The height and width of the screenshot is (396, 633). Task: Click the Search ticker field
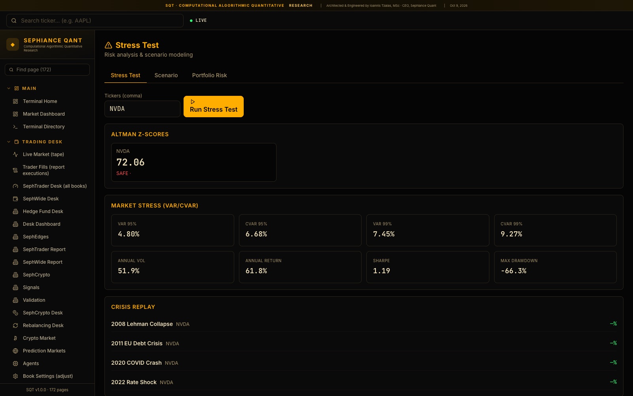(95, 21)
